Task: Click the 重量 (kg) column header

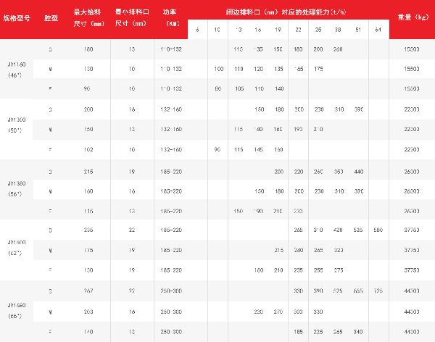Action: click(x=413, y=17)
